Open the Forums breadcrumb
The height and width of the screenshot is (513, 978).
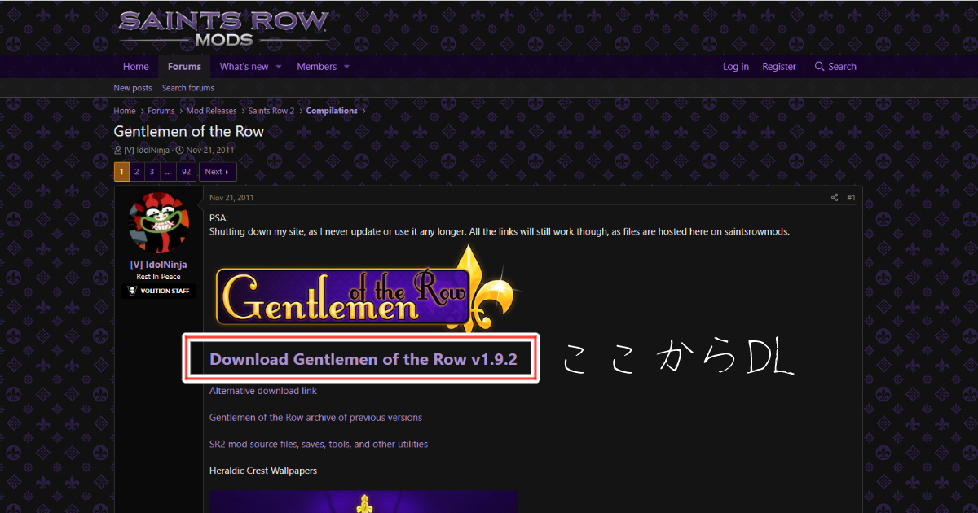(x=161, y=111)
